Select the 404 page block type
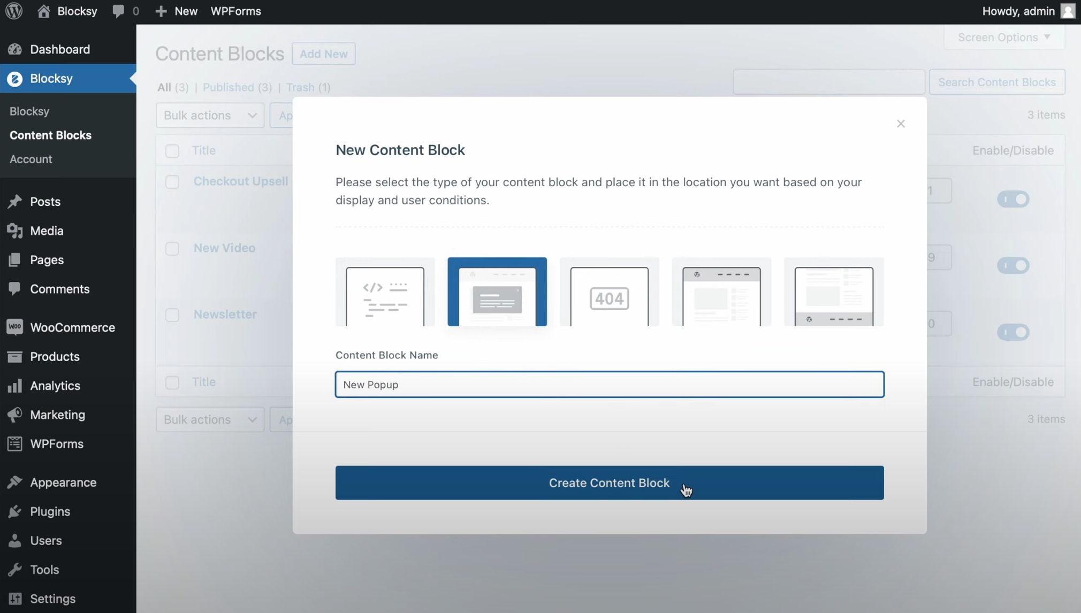 point(609,292)
